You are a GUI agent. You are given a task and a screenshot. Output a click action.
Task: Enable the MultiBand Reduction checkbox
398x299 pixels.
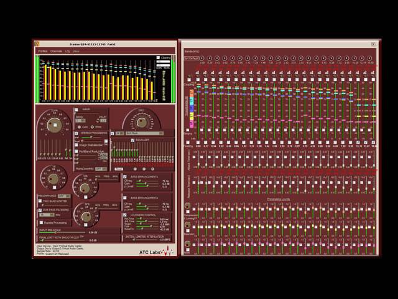76,151
